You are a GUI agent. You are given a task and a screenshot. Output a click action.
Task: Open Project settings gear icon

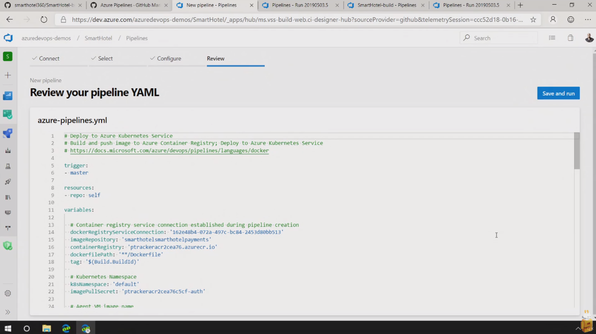(7, 294)
